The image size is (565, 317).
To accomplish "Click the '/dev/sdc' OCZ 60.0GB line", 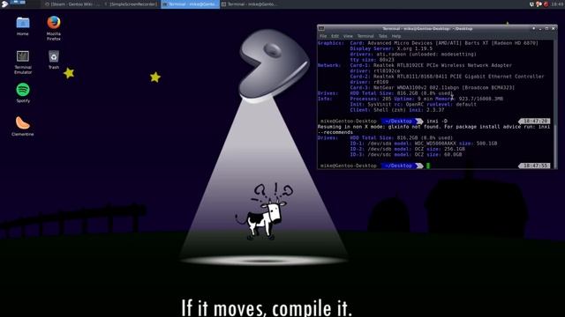I will [x=406, y=155].
